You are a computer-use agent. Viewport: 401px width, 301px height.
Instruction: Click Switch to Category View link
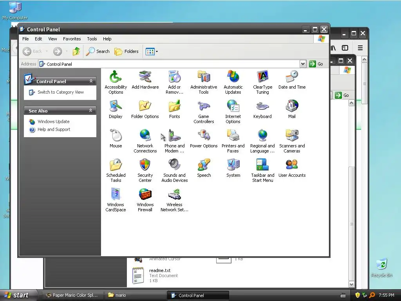61,92
